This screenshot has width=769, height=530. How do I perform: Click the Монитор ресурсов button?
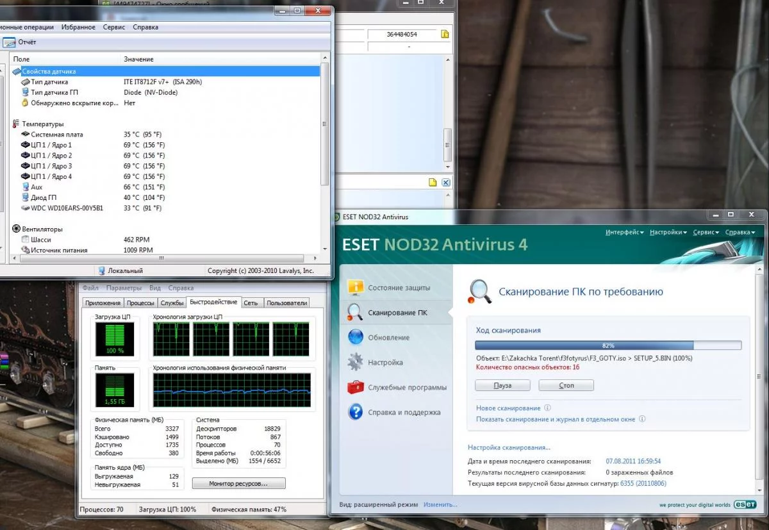[238, 483]
